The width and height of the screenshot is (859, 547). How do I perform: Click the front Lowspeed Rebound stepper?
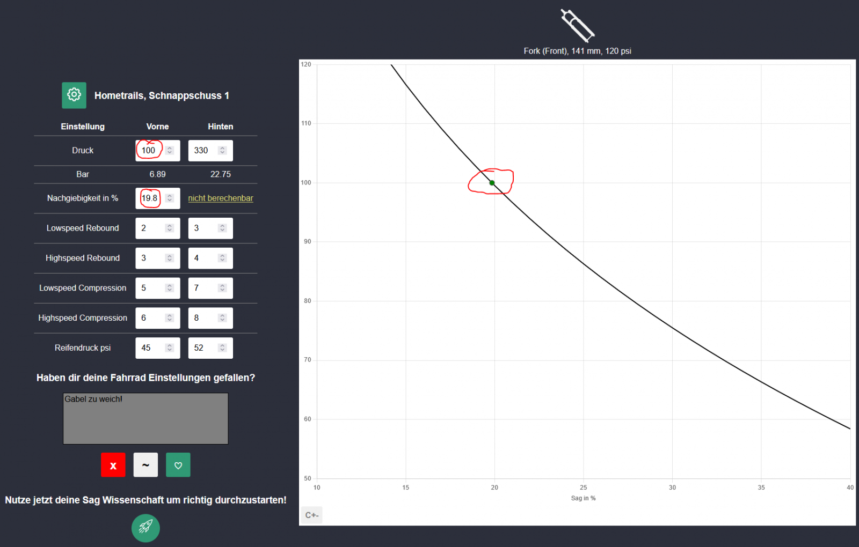pyautogui.click(x=170, y=228)
